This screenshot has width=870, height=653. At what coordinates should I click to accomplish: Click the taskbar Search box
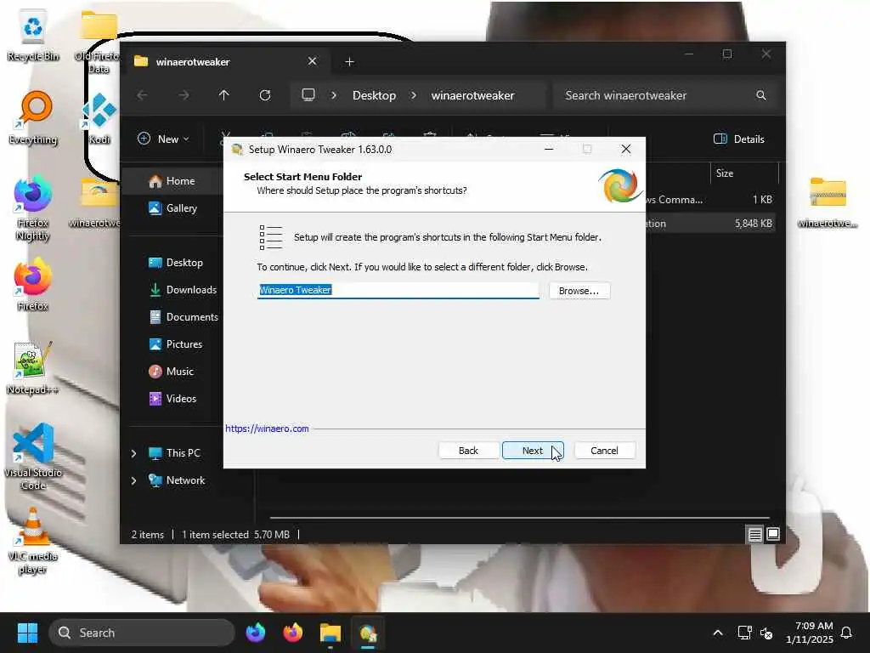coord(142,633)
